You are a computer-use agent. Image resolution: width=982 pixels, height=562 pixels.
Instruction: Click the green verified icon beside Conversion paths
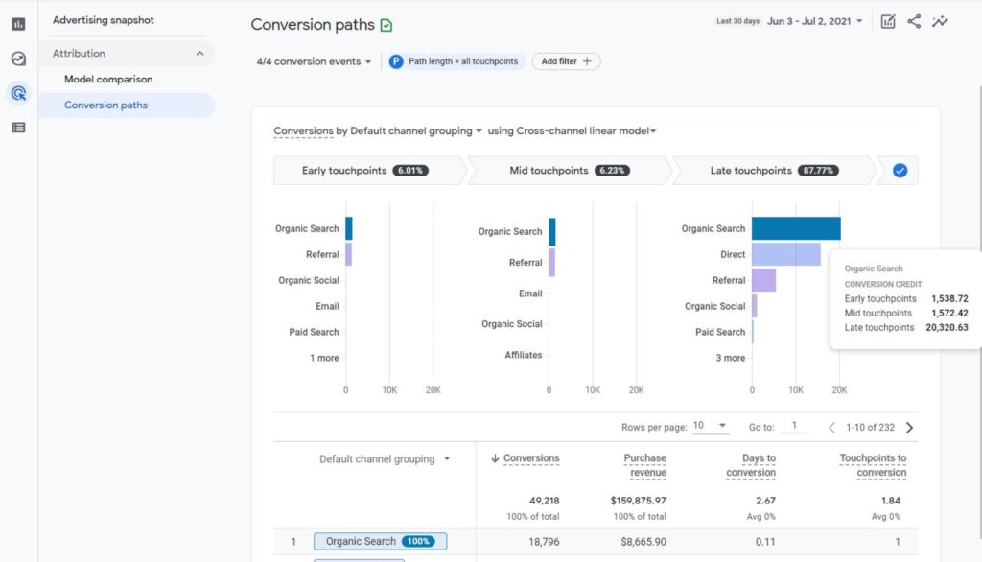point(386,26)
